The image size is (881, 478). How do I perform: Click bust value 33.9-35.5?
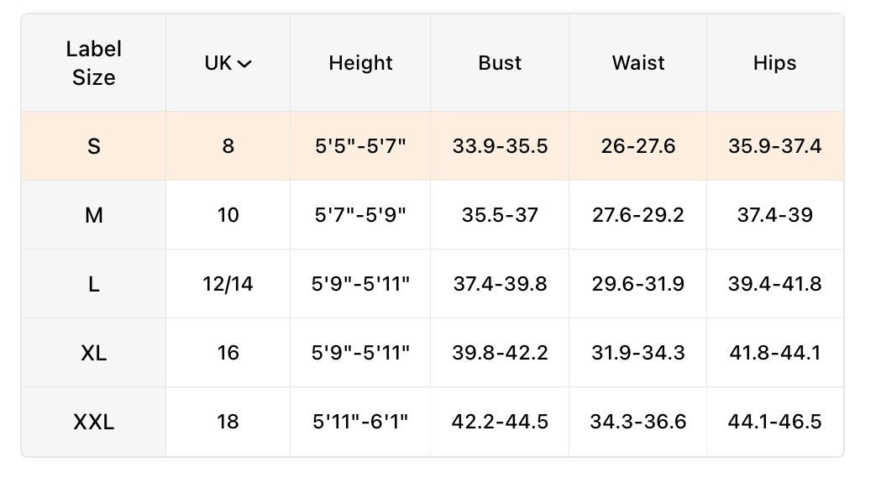[x=500, y=146]
